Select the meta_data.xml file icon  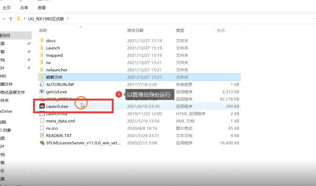[x=42, y=121]
